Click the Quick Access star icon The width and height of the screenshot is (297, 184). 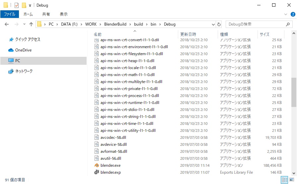[x=11, y=40]
